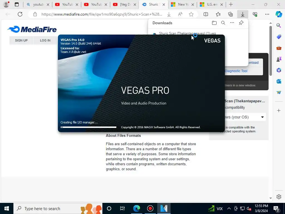Open Collections icon in Edge toolbar
The height and width of the screenshot is (214, 285).
(230, 14)
